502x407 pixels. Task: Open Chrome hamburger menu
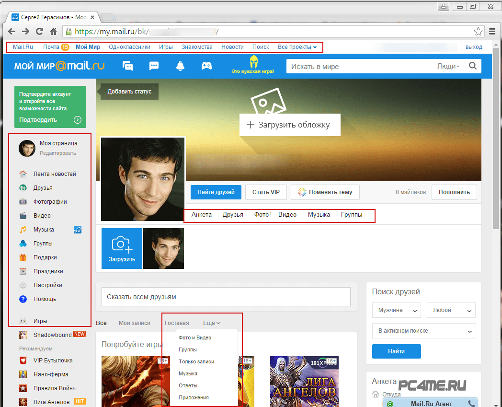(x=492, y=32)
